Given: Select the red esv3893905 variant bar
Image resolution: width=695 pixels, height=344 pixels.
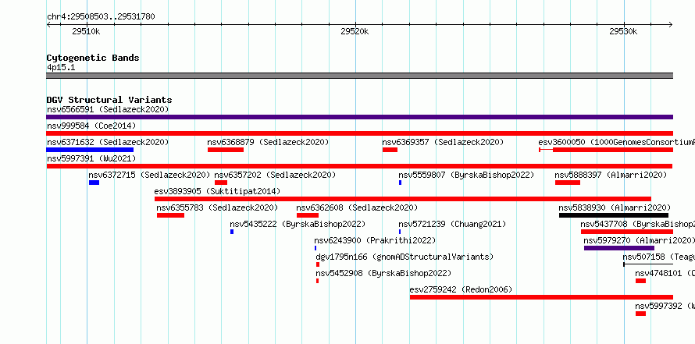Looking at the screenshot, I should 403,199.
